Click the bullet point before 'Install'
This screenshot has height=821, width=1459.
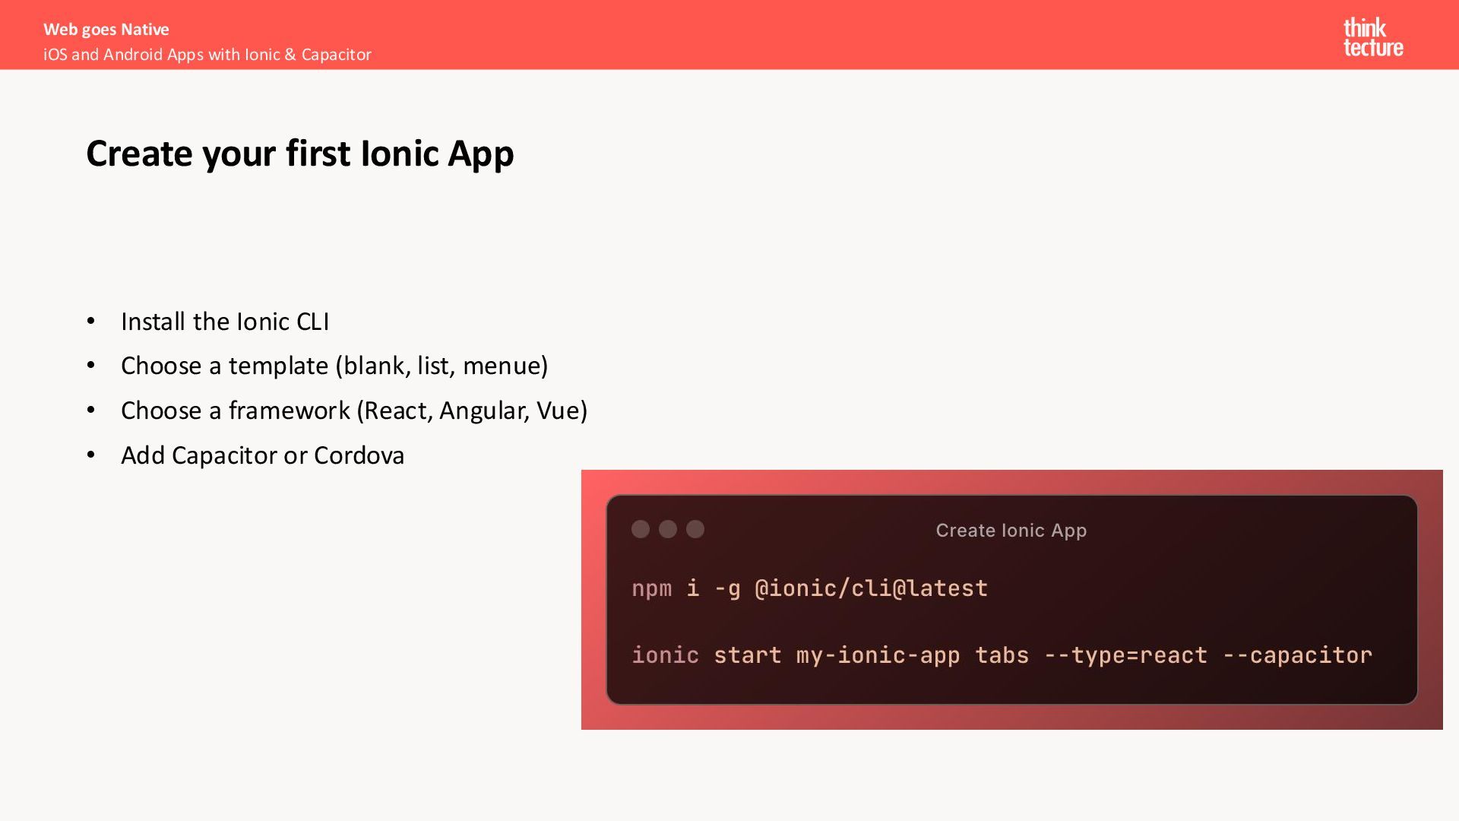pyautogui.click(x=91, y=322)
